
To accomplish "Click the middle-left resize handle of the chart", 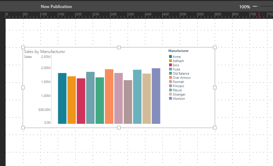I will 23,88.
